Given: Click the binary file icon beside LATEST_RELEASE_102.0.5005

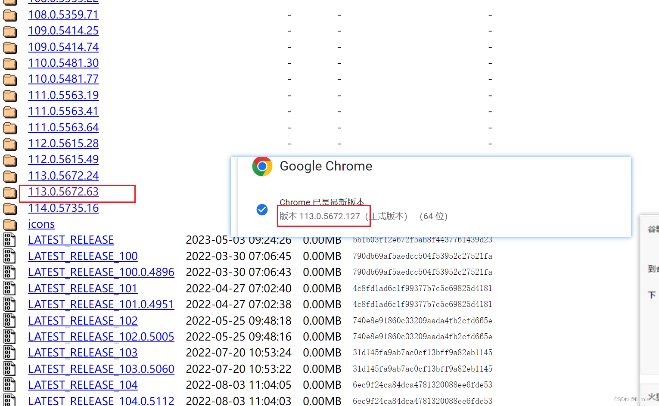Looking at the screenshot, I should [x=9, y=337].
